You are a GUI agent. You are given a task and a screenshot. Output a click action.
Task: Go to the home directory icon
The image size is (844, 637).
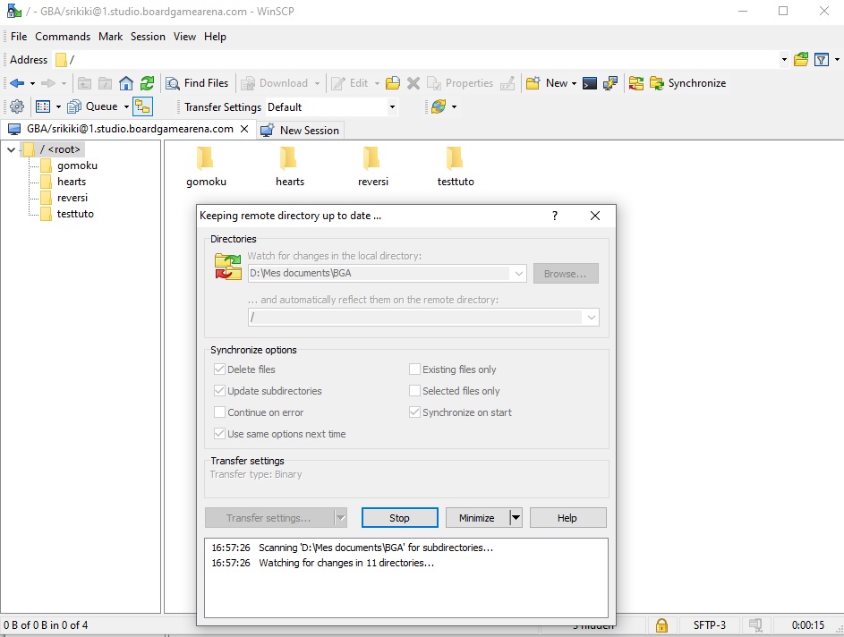[x=126, y=83]
